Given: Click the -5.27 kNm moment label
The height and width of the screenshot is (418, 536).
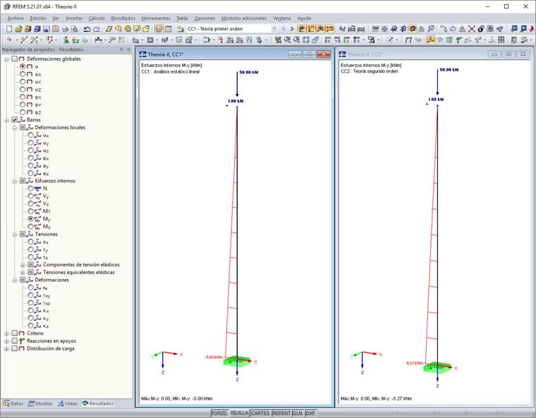Looking at the screenshot, I should (x=414, y=363).
